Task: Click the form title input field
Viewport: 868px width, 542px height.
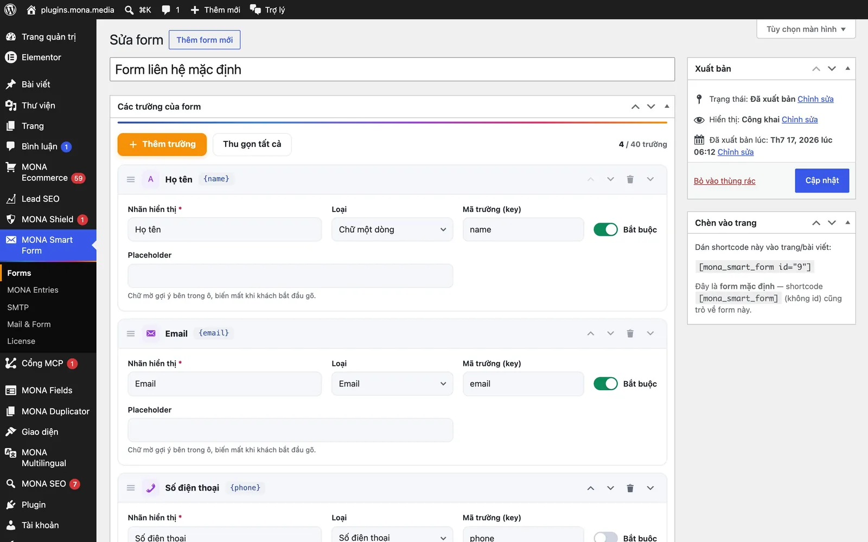Action: pyautogui.click(x=392, y=69)
